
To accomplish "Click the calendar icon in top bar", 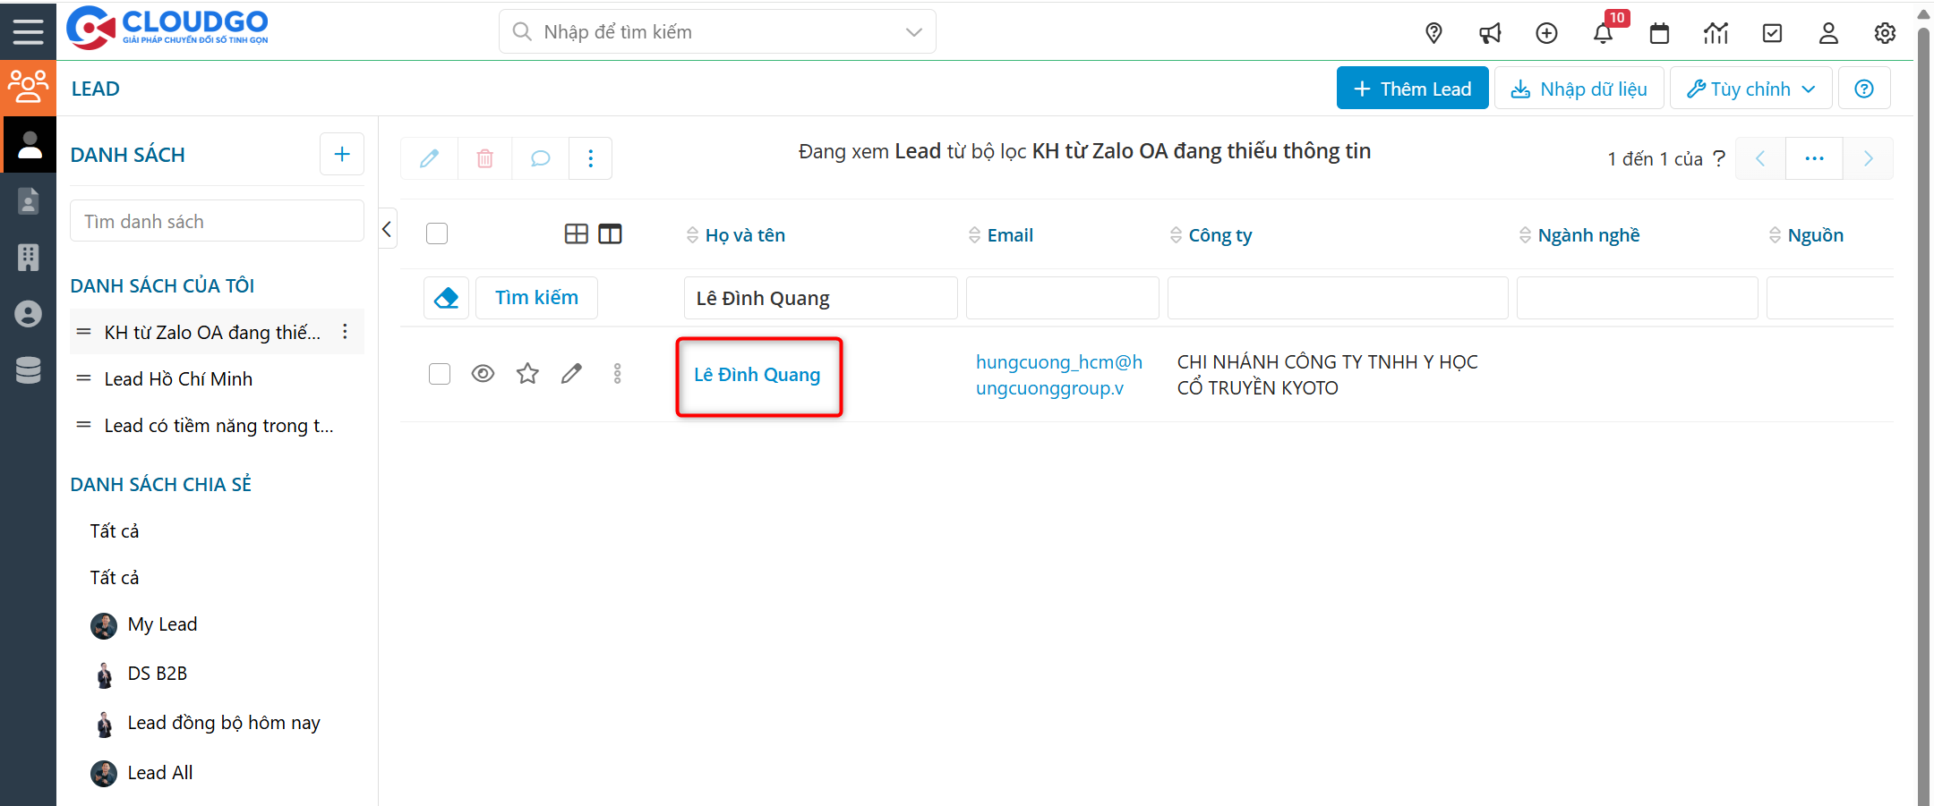I will click(1659, 34).
